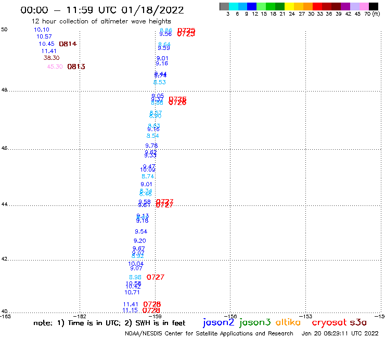Screen dimensions: 385x338
Task: Click the blue 'jason2' satellite label
Action: pyautogui.click(x=219, y=322)
